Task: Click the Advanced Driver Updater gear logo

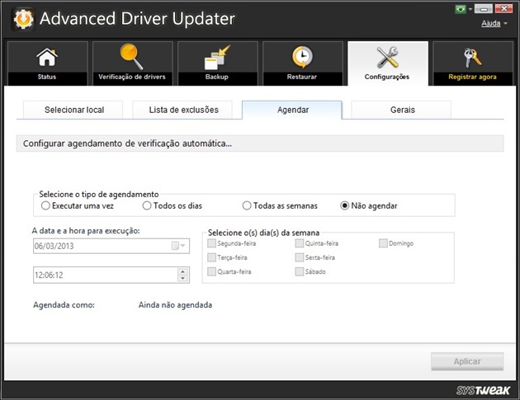Action: (23, 19)
